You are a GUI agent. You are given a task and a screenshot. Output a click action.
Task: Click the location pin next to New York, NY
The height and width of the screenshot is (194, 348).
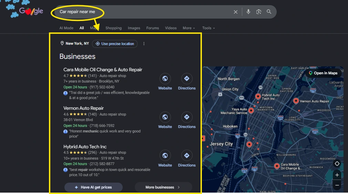click(62, 43)
